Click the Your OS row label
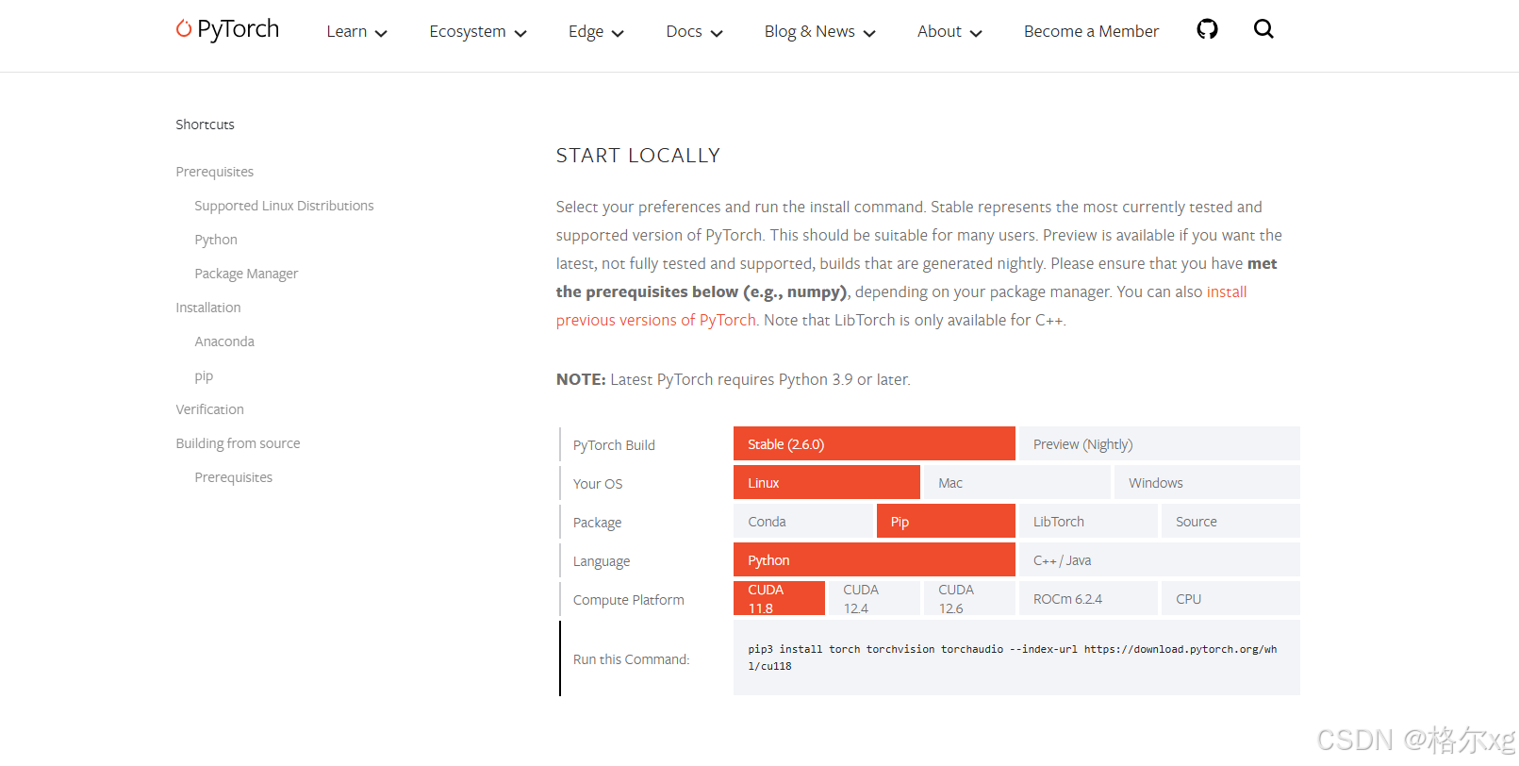1519x766 pixels. tap(598, 484)
